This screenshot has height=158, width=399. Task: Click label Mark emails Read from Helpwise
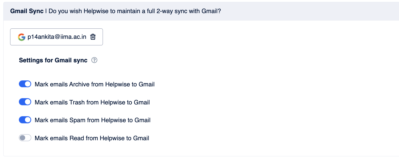[x=92, y=138]
